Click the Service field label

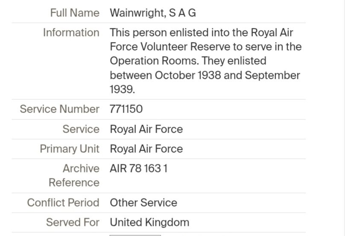pos(81,129)
